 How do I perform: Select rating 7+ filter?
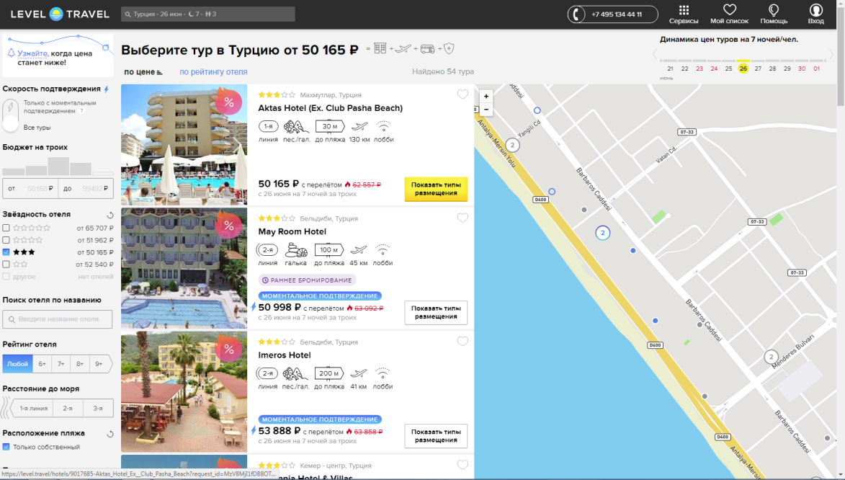[x=61, y=363]
